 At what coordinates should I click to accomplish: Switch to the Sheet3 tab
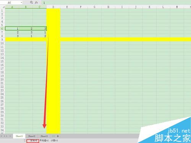coord(44,136)
